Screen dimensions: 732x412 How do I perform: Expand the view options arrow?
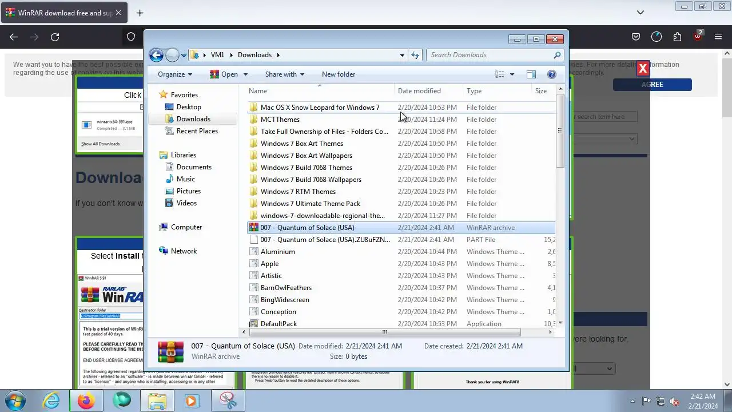coord(512,74)
